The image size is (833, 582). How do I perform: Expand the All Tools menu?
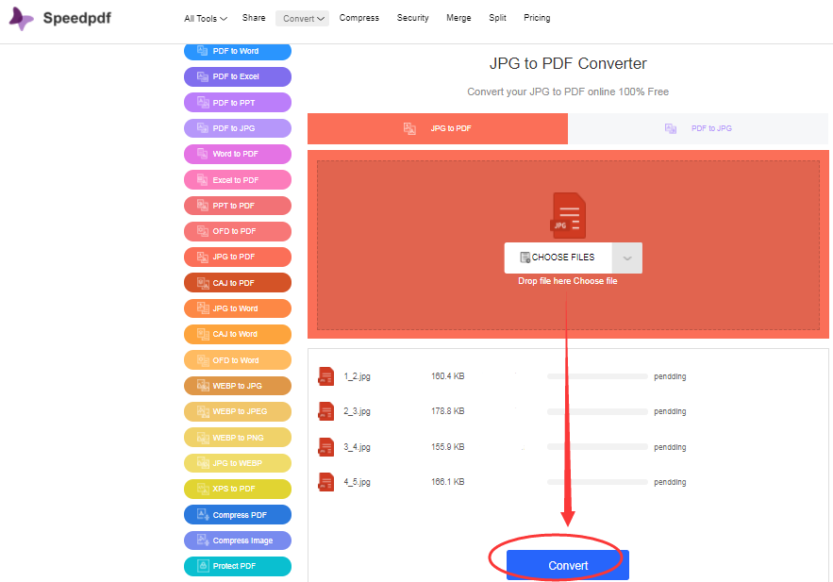pos(205,19)
